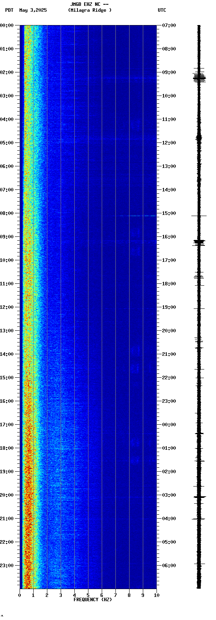Viewport: 216px width, 620px height.
Task: Click the 23:00 PDT time label
Action: 7,566
